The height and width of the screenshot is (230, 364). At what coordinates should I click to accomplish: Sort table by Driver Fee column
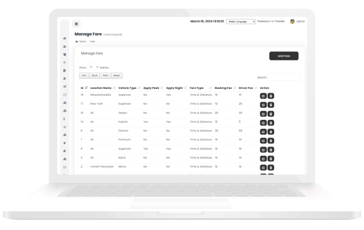(248, 88)
